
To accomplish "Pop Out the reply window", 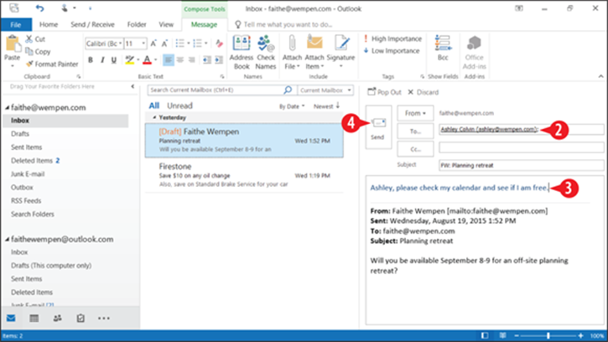I will coord(384,92).
